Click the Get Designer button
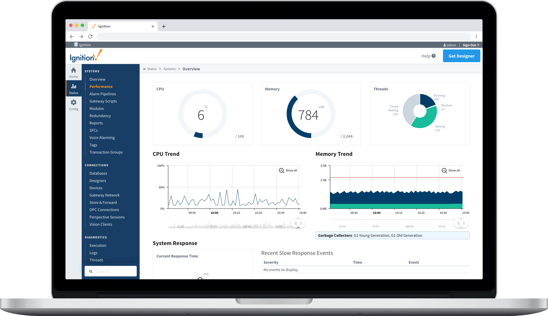The image size is (548, 316). click(461, 56)
